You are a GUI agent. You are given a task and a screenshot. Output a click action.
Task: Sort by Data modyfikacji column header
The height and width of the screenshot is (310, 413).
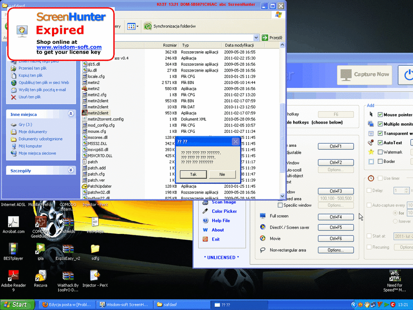(x=243, y=45)
